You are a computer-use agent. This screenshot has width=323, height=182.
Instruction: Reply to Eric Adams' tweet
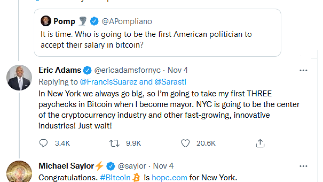43,143
